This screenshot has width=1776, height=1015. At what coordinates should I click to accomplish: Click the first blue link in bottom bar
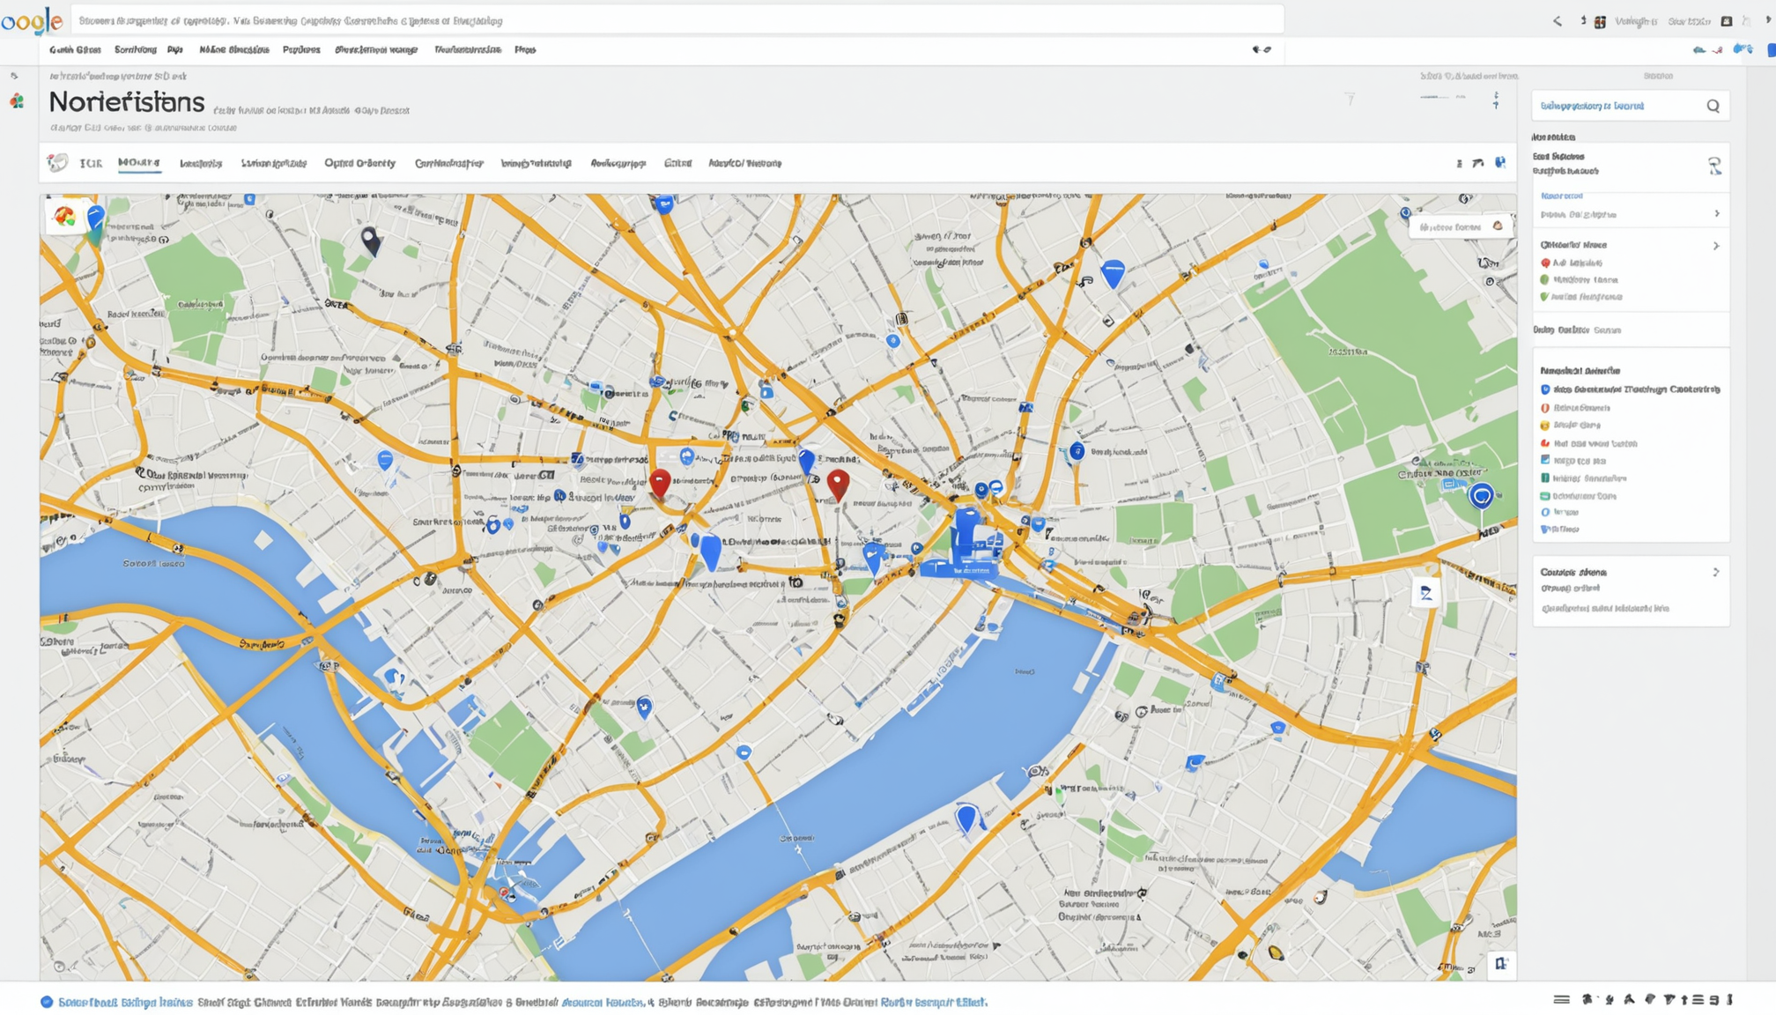pos(124,1002)
